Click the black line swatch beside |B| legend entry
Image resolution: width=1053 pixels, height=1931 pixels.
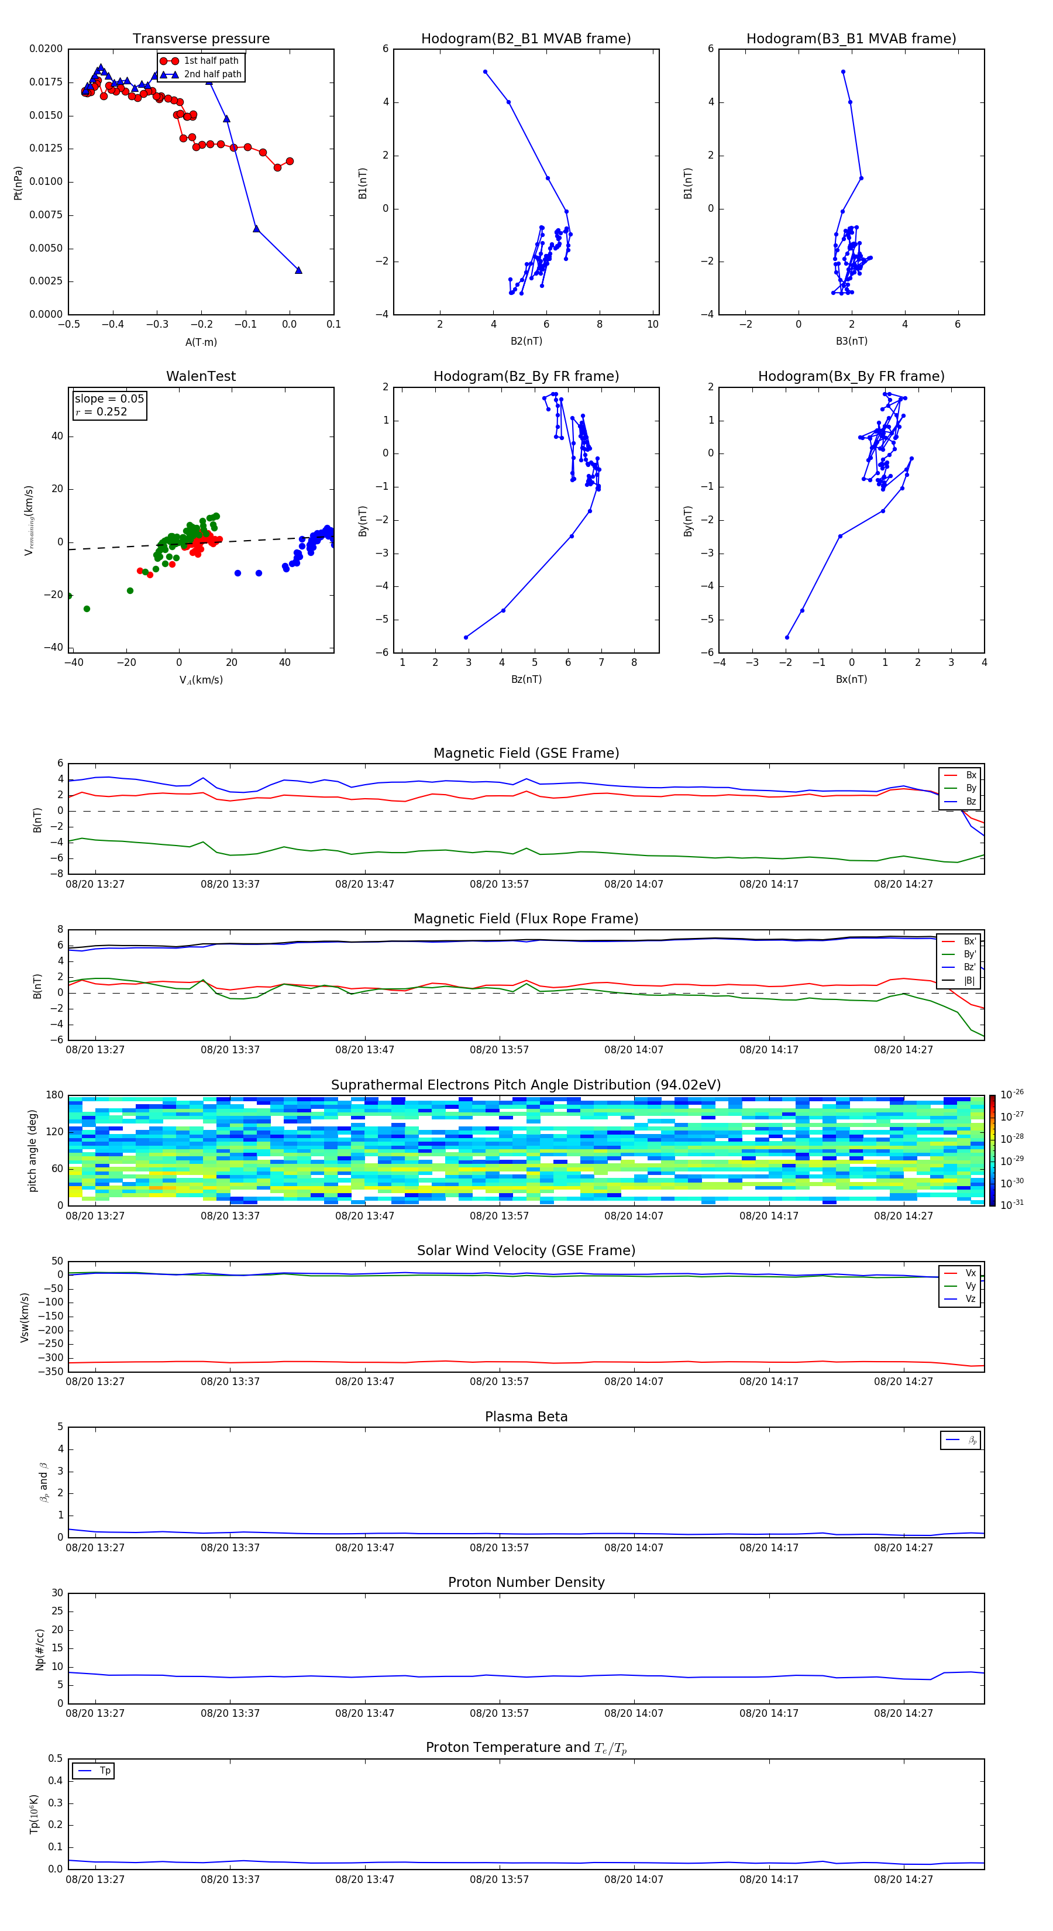[949, 981]
